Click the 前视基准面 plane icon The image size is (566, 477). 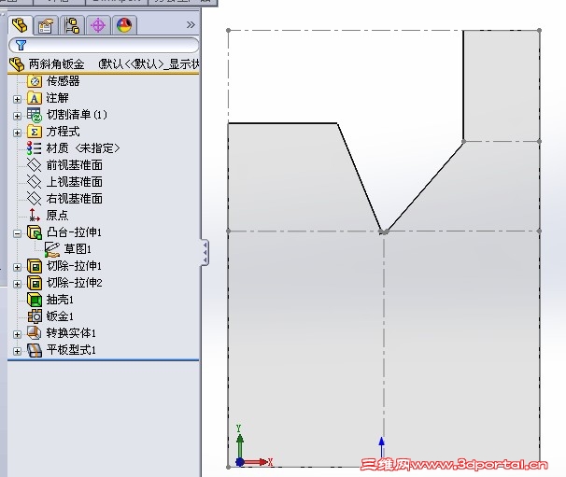[x=35, y=165]
